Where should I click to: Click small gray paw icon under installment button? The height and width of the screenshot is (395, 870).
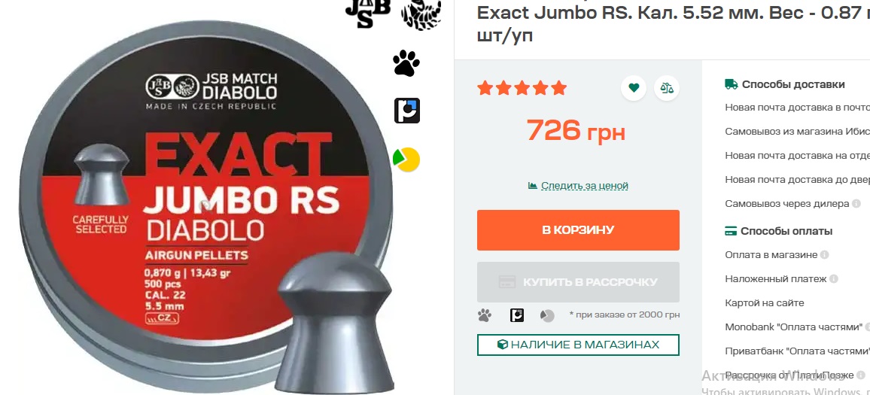[x=485, y=315]
